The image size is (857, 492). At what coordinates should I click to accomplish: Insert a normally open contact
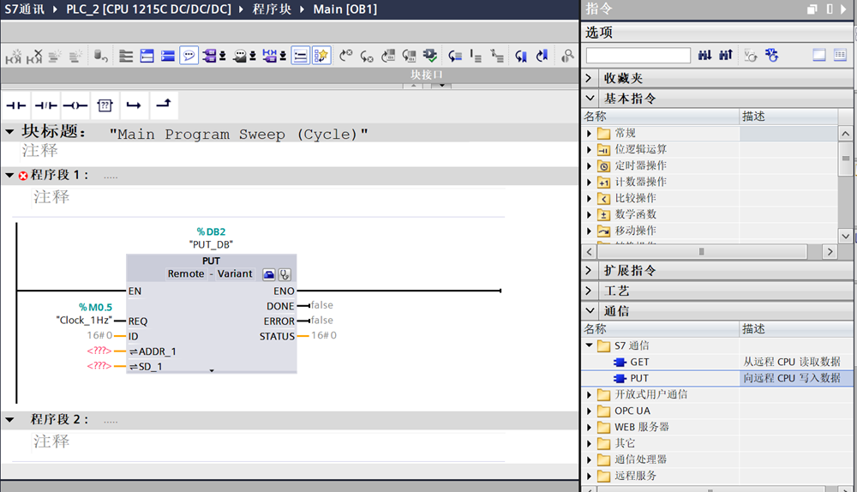click(x=16, y=105)
